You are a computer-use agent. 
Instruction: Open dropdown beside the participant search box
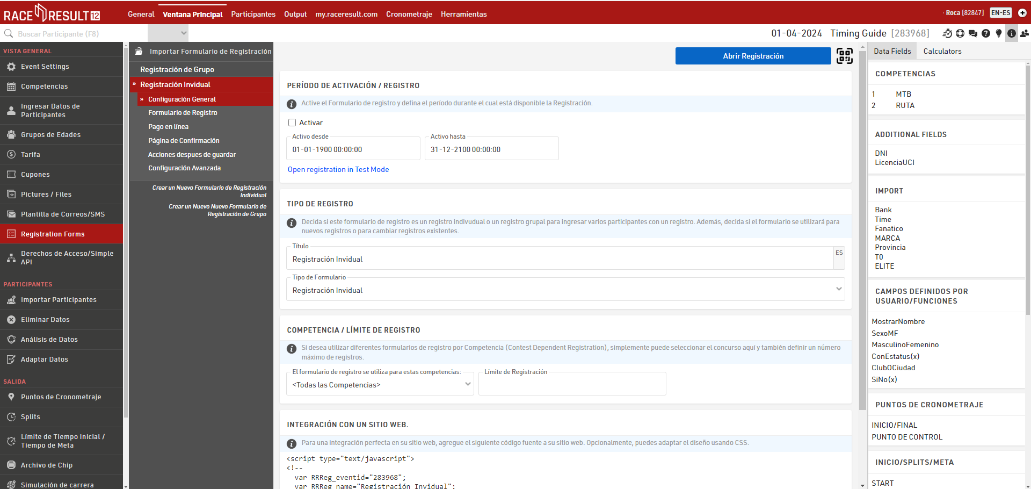tap(168, 33)
